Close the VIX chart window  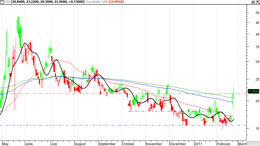click(258, 2)
